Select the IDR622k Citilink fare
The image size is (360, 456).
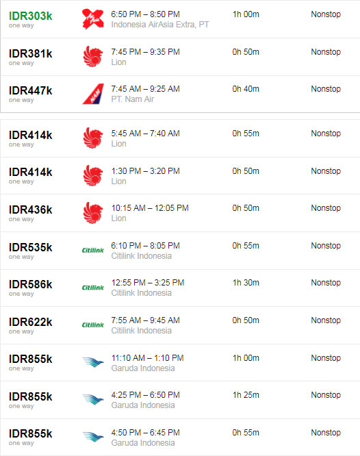tap(31, 322)
